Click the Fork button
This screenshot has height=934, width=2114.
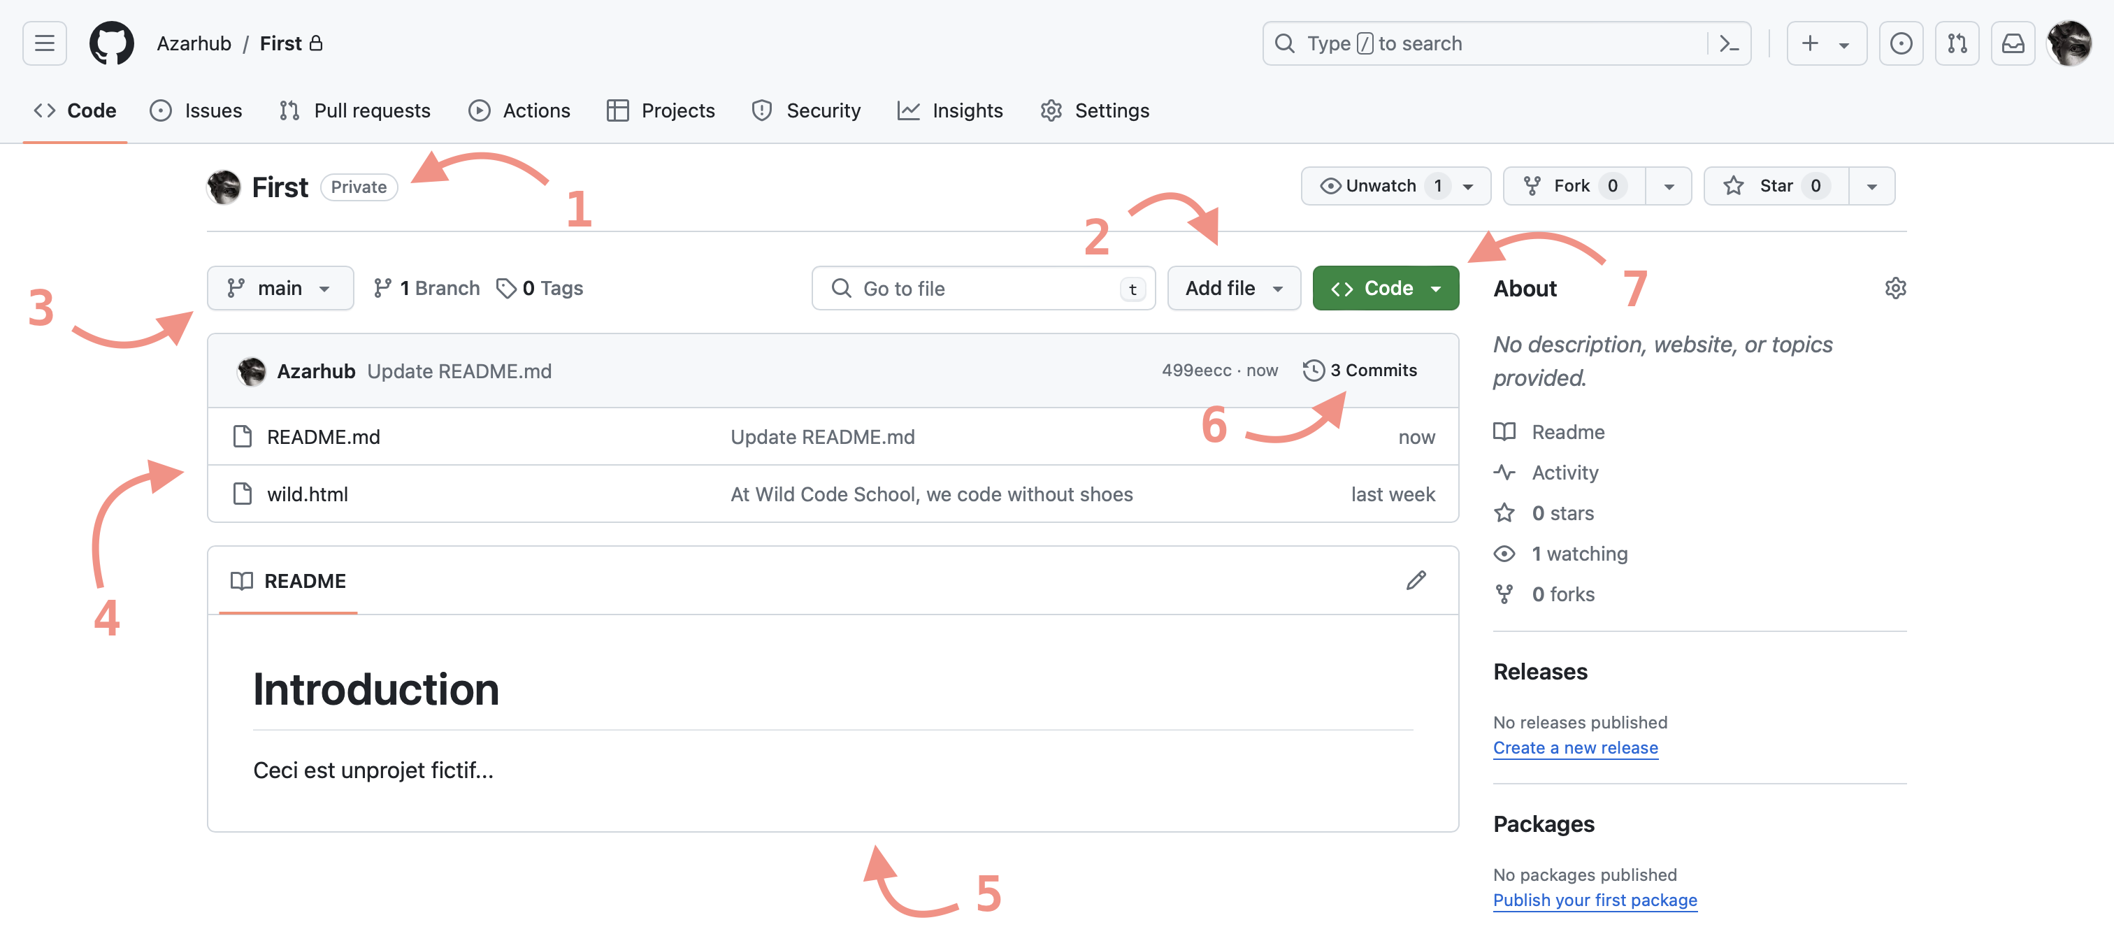click(x=1574, y=185)
